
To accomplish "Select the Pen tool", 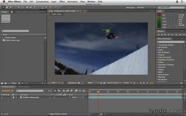I will (x=31, y=7).
